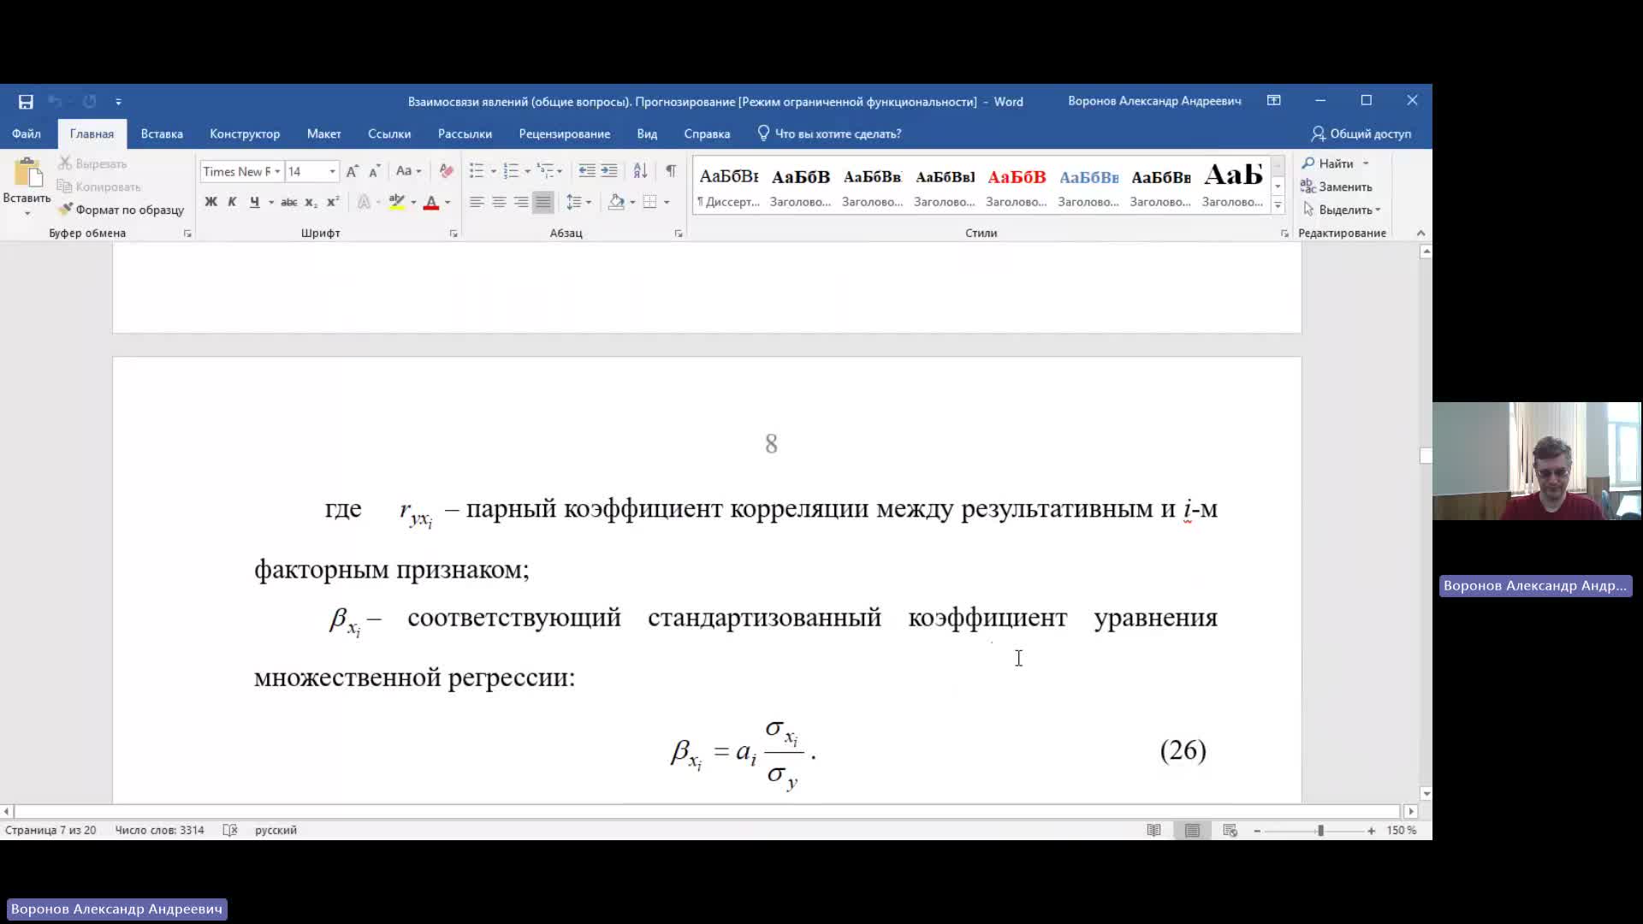Align text to the right
This screenshot has height=924, width=1643.
pos(521,202)
